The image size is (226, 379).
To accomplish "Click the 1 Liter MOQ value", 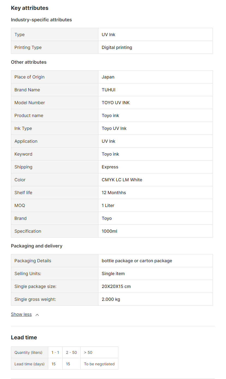I will point(108,206).
